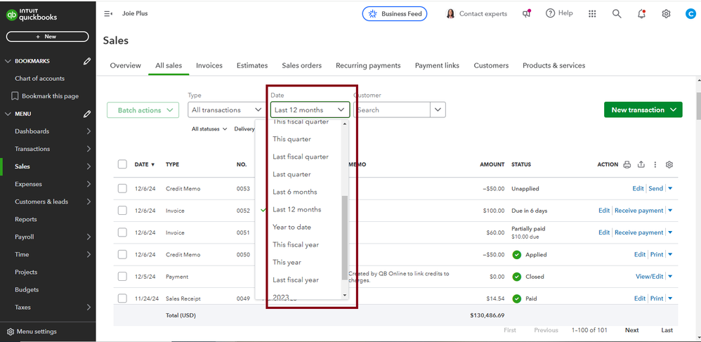Check the box for Invoice 0052
Screen dimensions: 701x342
122,211
